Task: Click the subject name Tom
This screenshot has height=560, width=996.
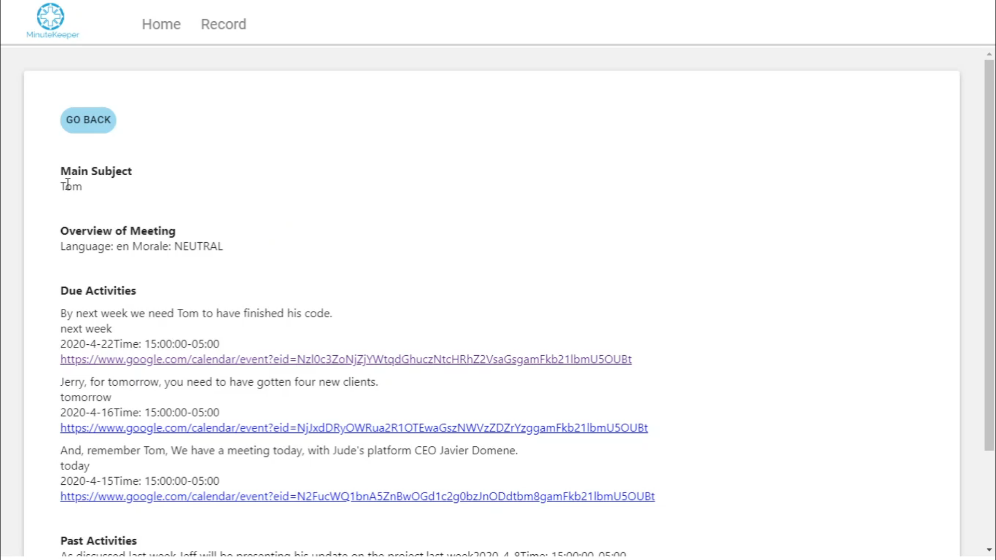Action: click(x=72, y=187)
